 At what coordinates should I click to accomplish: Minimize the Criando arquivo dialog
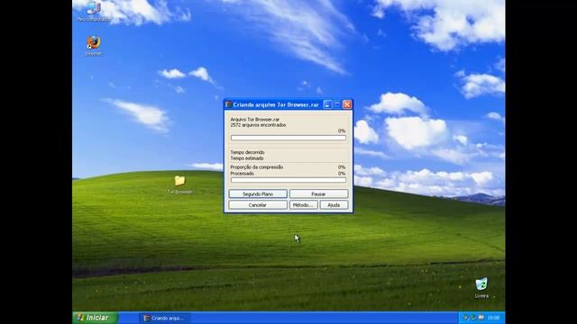click(327, 104)
